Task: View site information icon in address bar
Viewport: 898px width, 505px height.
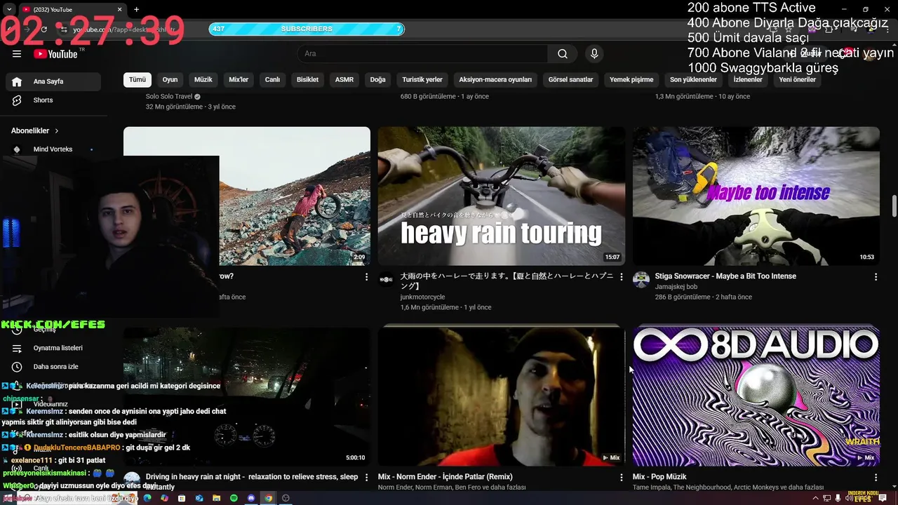Action: click(x=64, y=29)
